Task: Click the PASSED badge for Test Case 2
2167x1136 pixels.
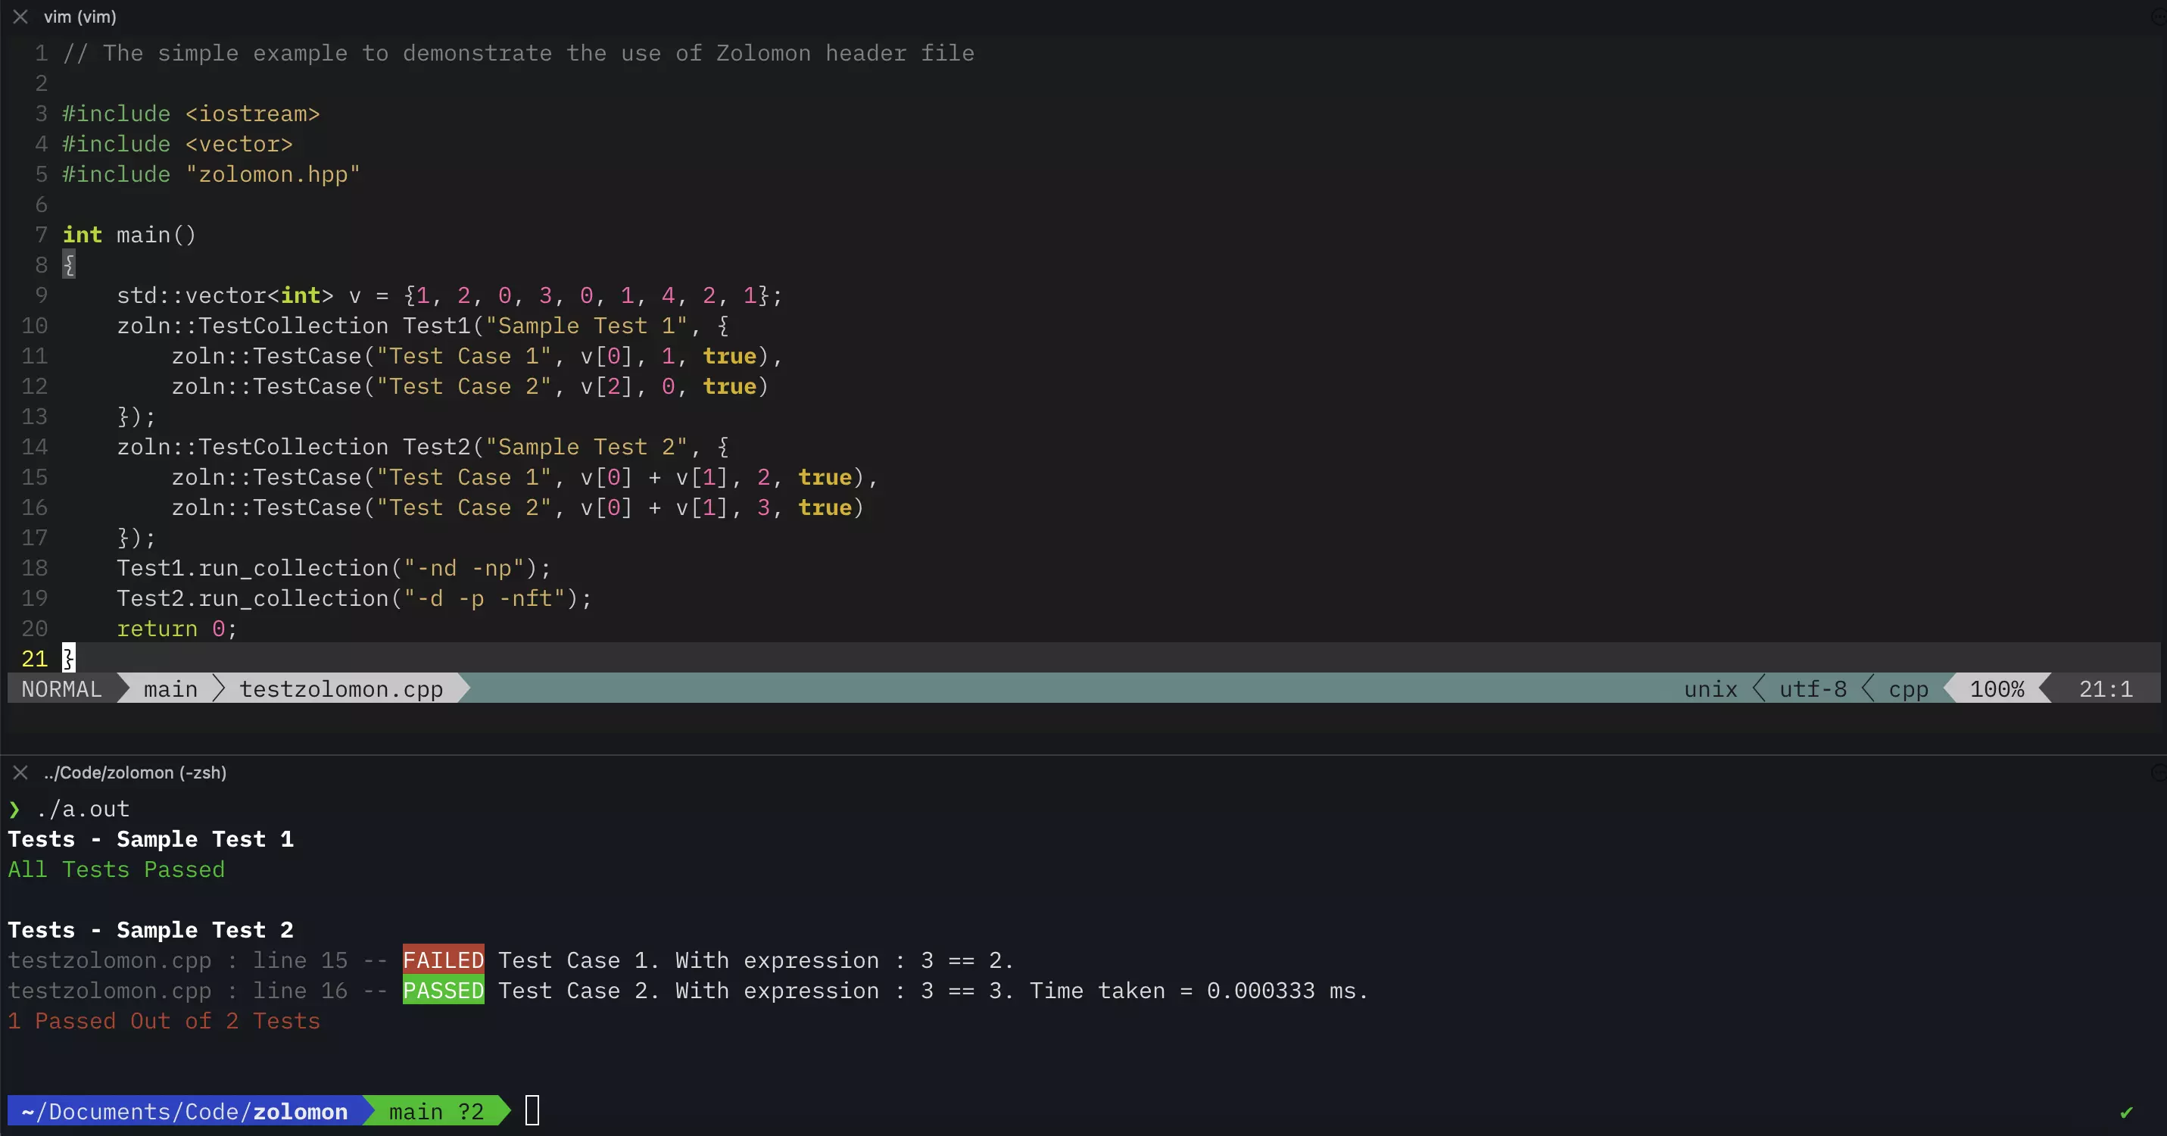Action: pos(444,991)
